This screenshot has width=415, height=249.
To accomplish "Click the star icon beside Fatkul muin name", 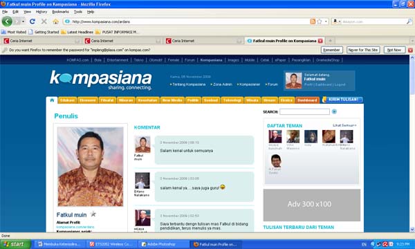I will pos(93,214).
